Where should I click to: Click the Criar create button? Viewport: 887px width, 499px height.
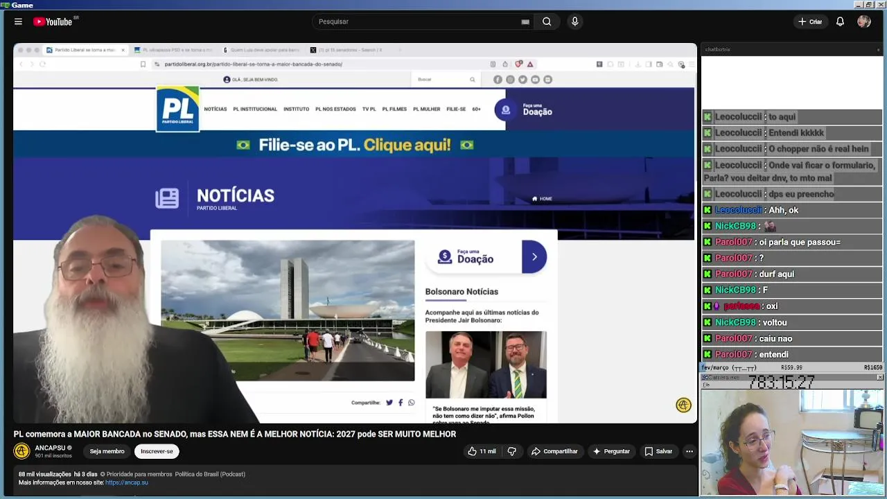point(810,21)
